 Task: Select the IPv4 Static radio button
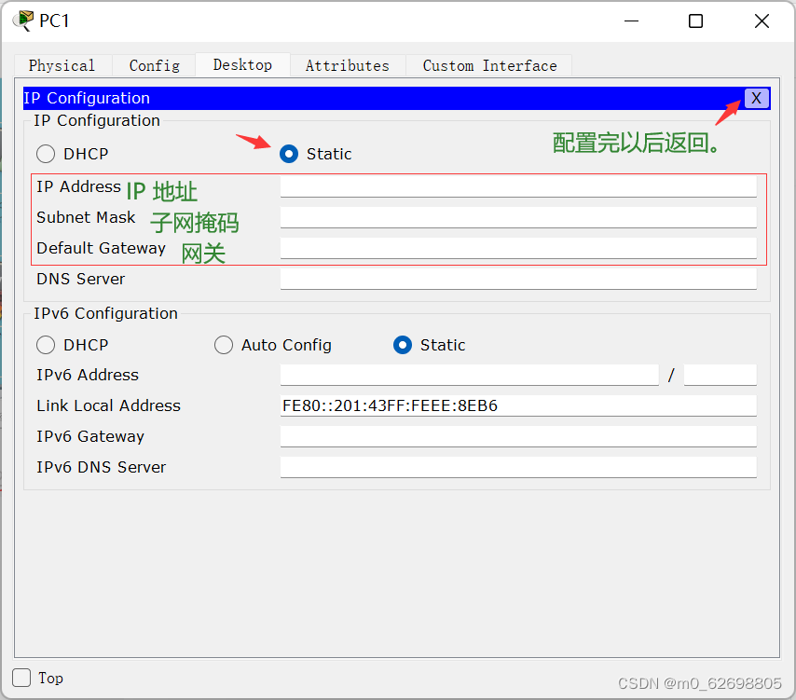point(289,154)
